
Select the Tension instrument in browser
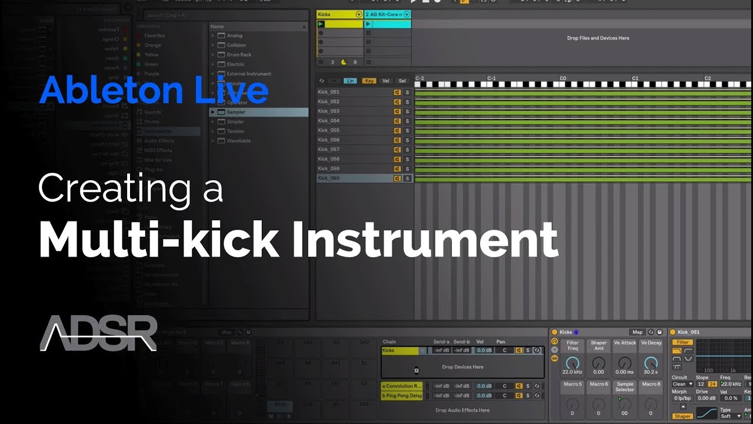pos(235,131)
